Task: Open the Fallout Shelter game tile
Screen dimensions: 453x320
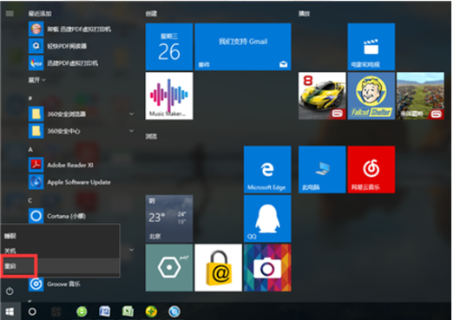Action: 371,95
